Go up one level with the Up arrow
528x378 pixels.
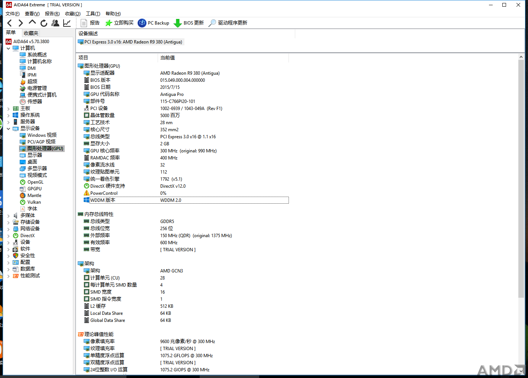[x=32, y=23]
